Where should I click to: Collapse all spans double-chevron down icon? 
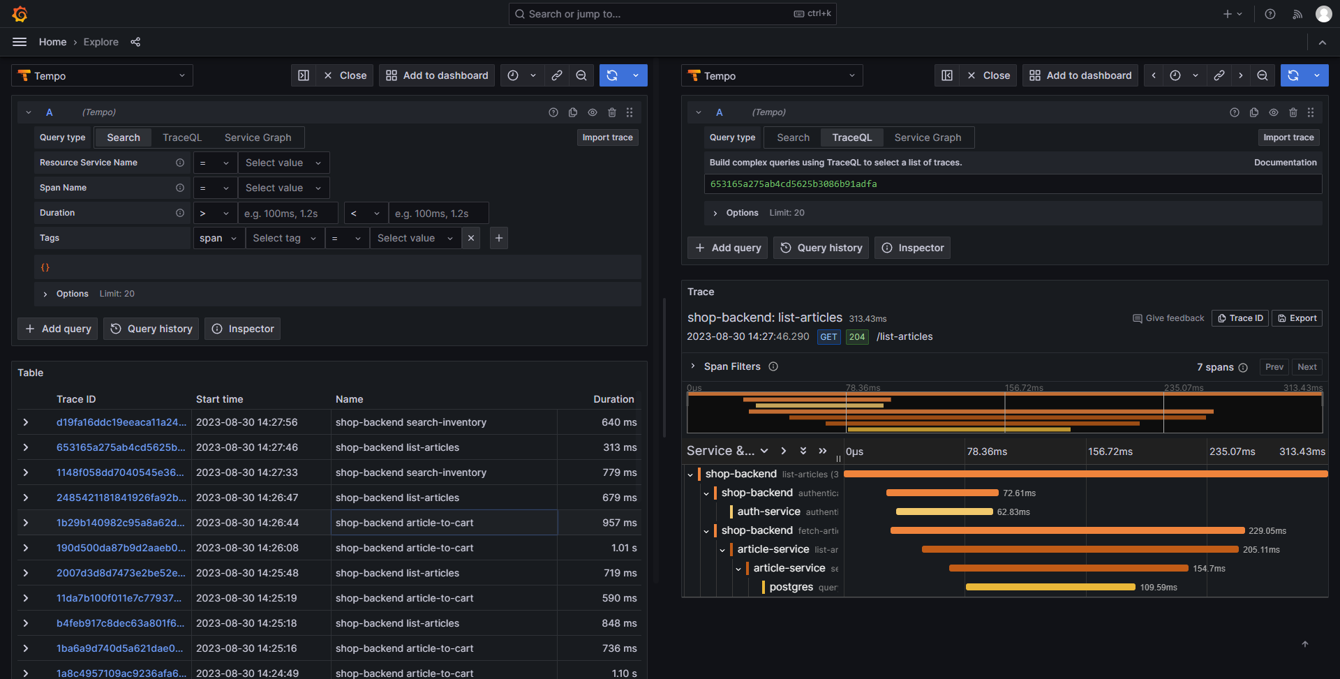tap(803, 451)
